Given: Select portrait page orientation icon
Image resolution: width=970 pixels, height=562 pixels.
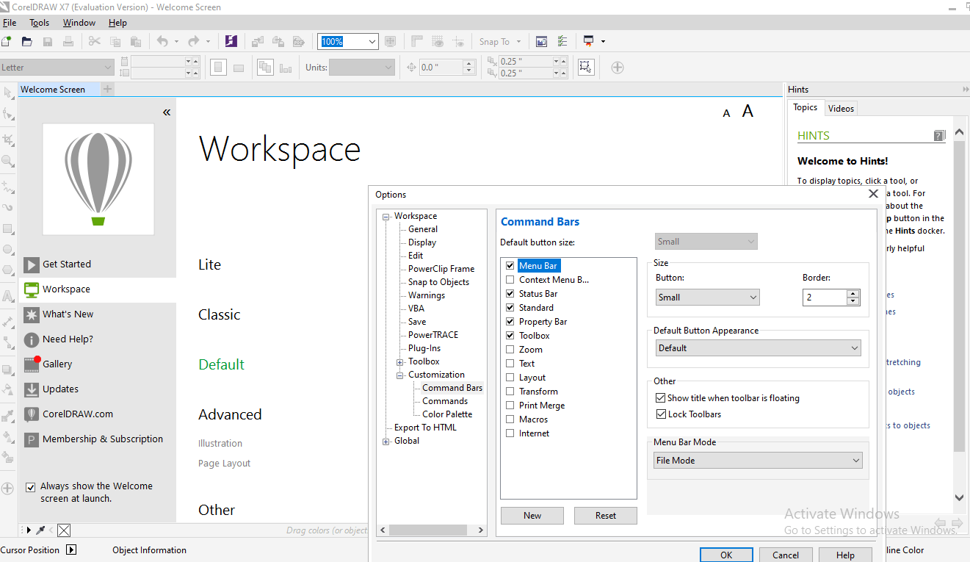Looking at the screenshot, I should 218,68.
